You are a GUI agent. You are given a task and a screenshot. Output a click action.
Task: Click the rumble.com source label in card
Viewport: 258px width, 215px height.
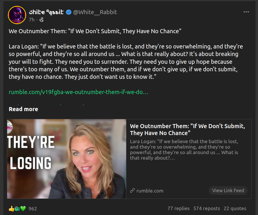[150, 190]
